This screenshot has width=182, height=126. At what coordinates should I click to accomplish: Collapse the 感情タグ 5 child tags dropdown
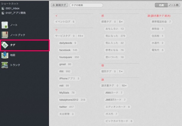point(121,22)
